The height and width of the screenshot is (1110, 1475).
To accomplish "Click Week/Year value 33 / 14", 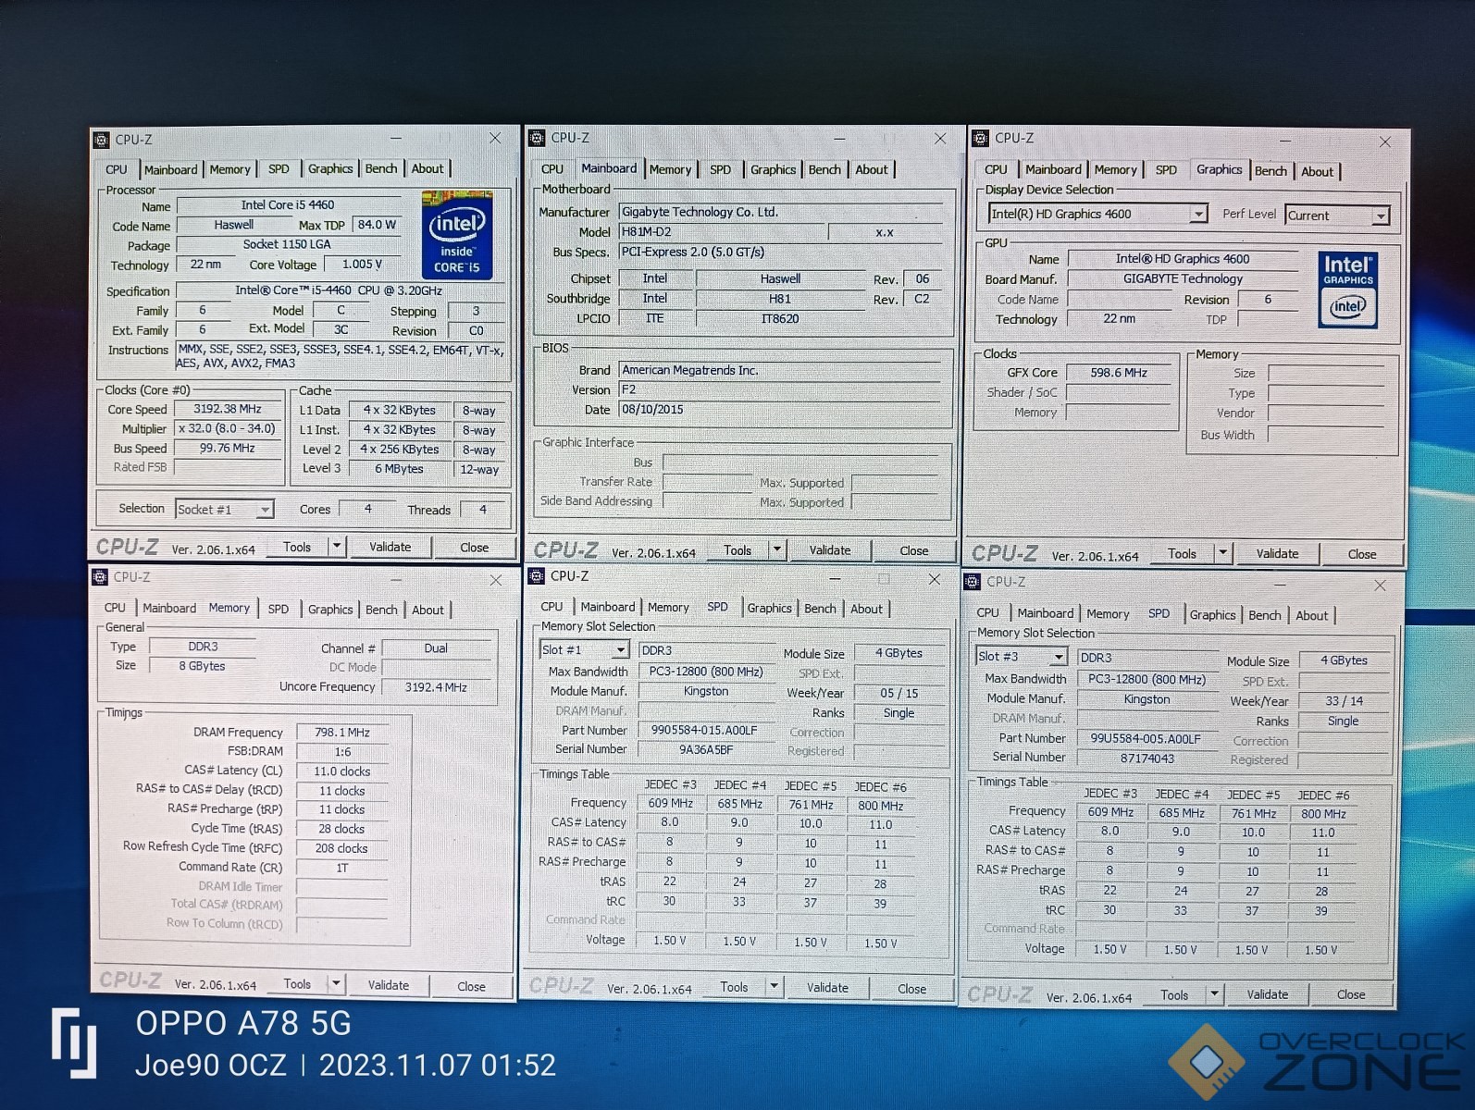I will (x=1344, y=701).
